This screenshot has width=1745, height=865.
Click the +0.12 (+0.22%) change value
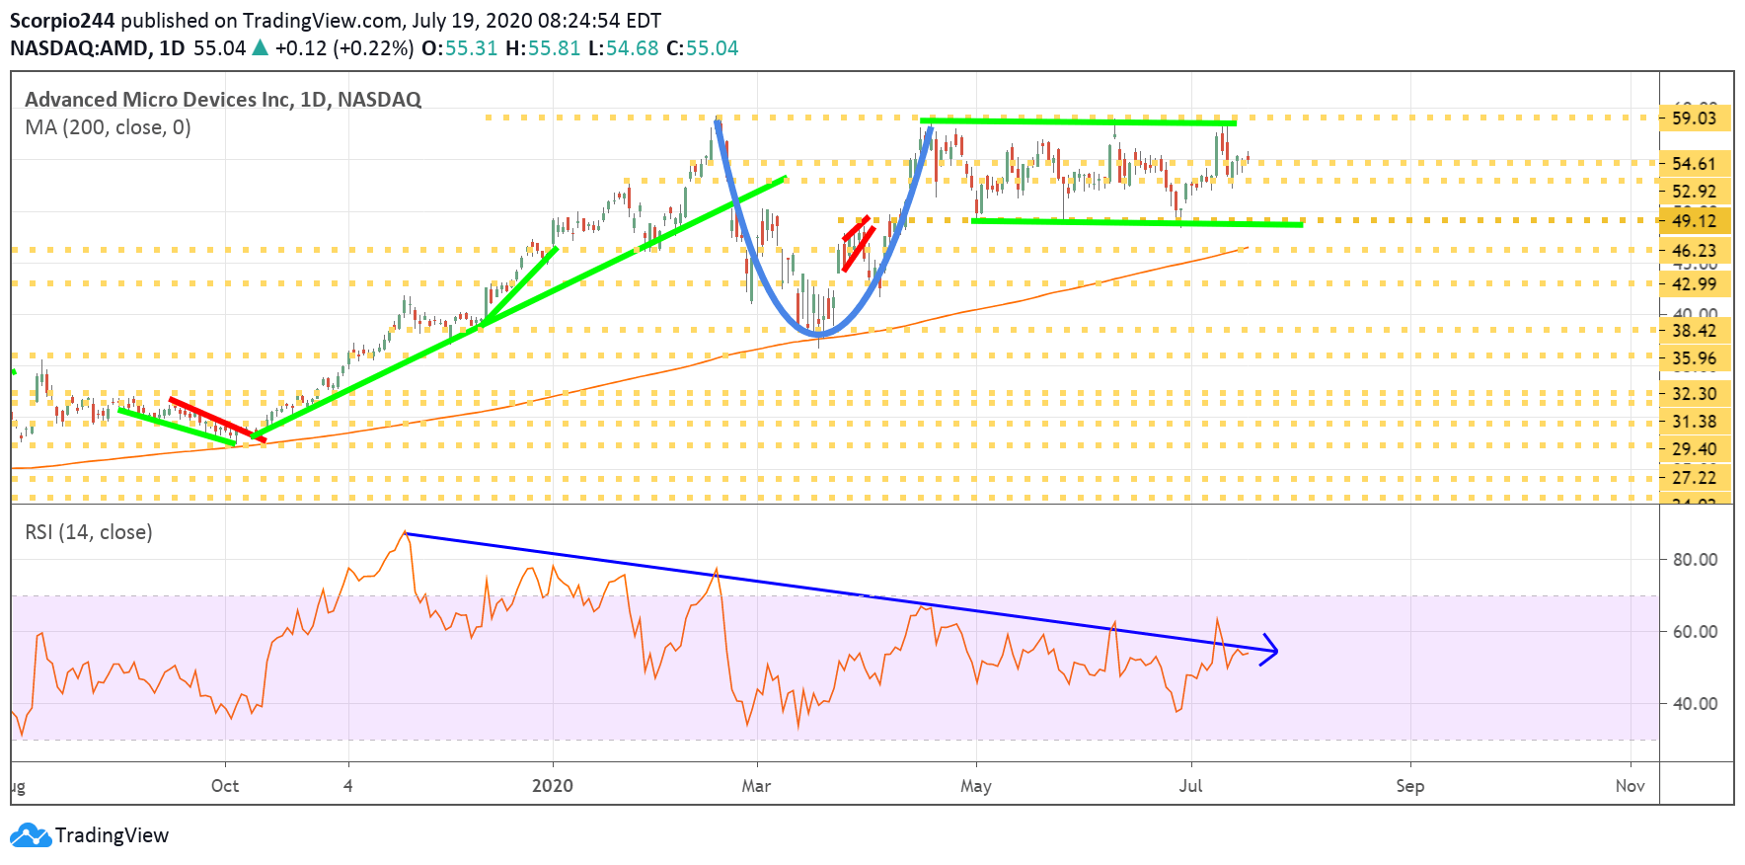tap(344, 48)
